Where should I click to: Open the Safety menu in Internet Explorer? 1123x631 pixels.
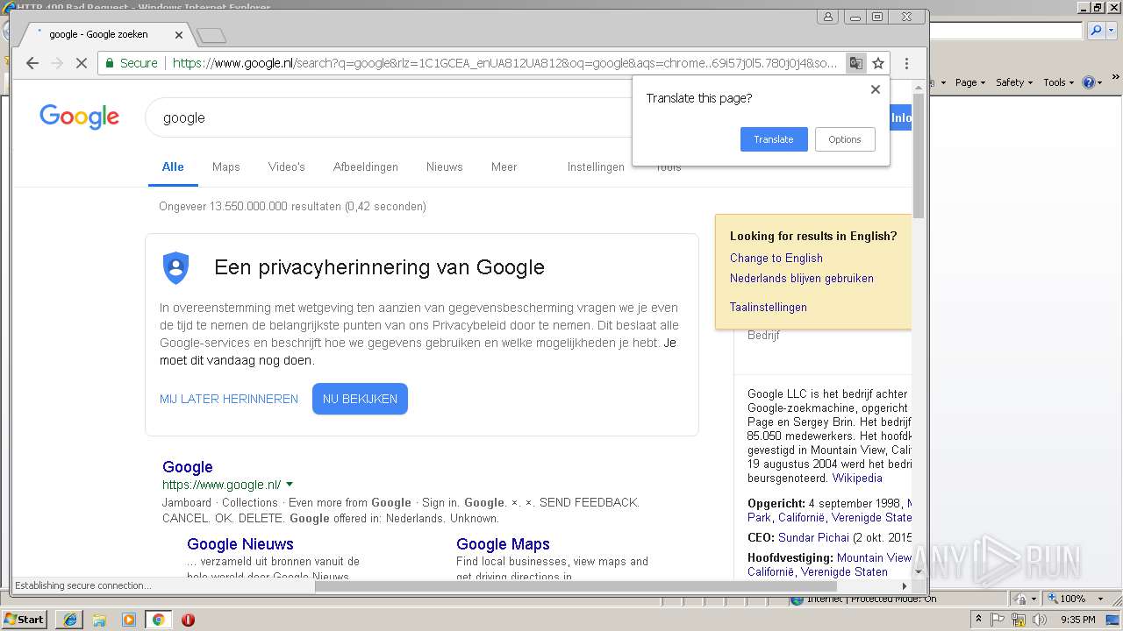[1013, 82]
